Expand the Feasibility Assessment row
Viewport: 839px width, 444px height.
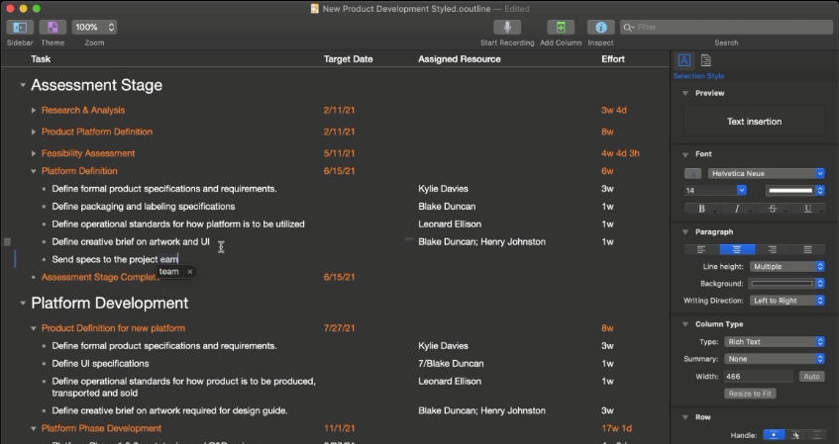33,153
